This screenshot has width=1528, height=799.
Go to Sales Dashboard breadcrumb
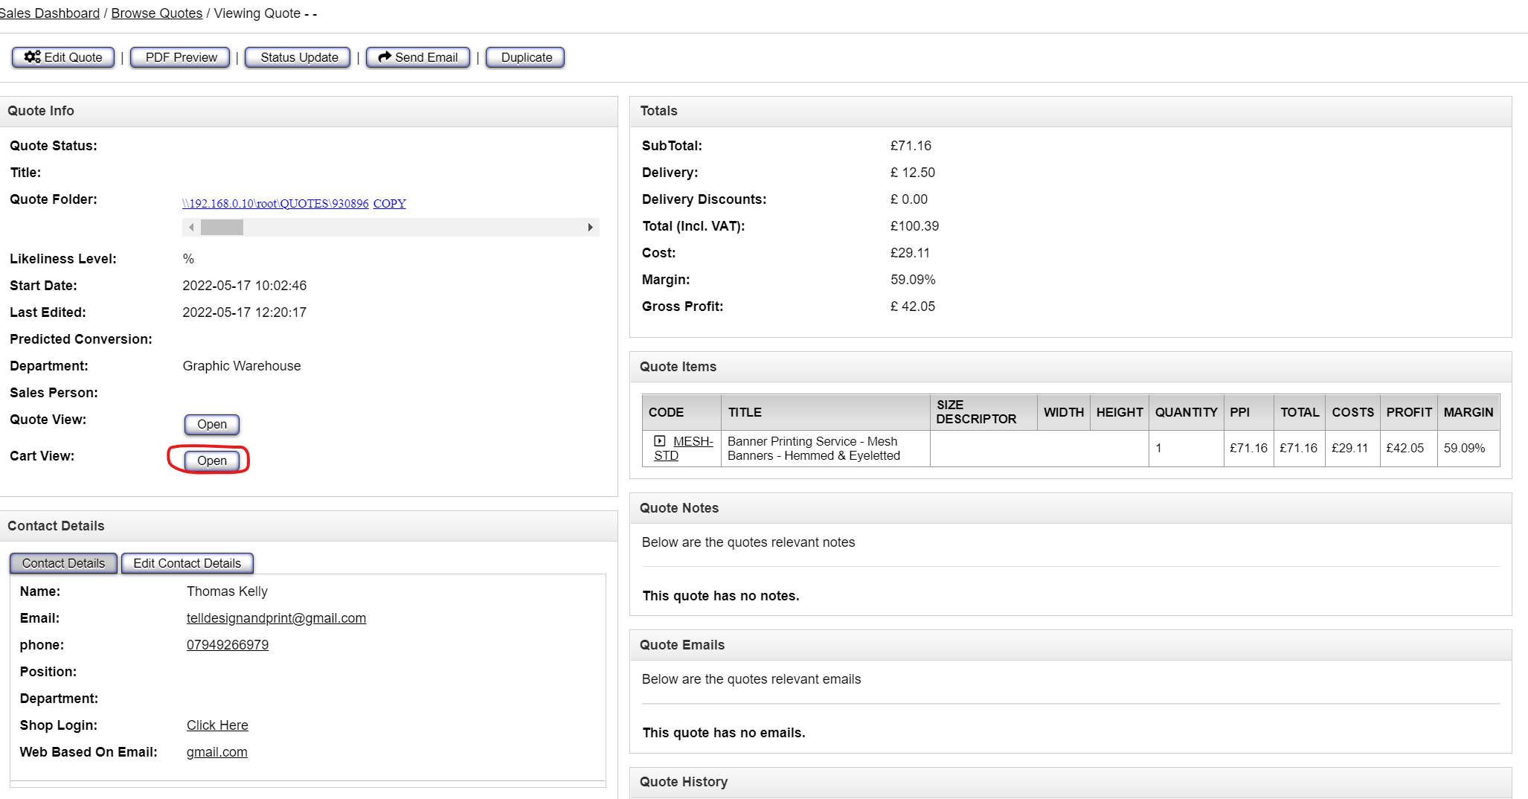tap(49, 13)
